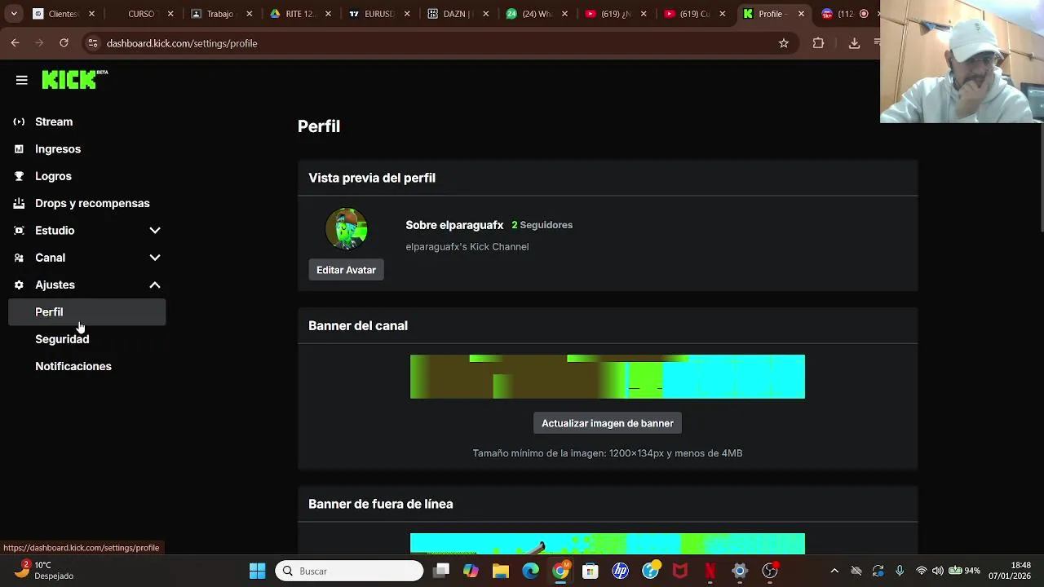Viewport: 1044px width, 587px height.
Task: Open the Windows Start menu
Action: point(258,571)
